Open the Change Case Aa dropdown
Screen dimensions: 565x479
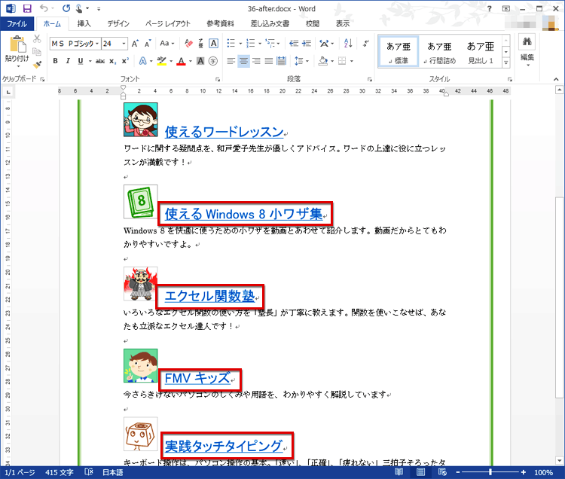point(167,44)
